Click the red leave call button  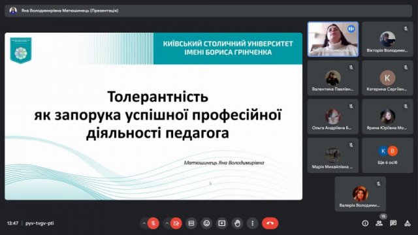coord(270,223)
